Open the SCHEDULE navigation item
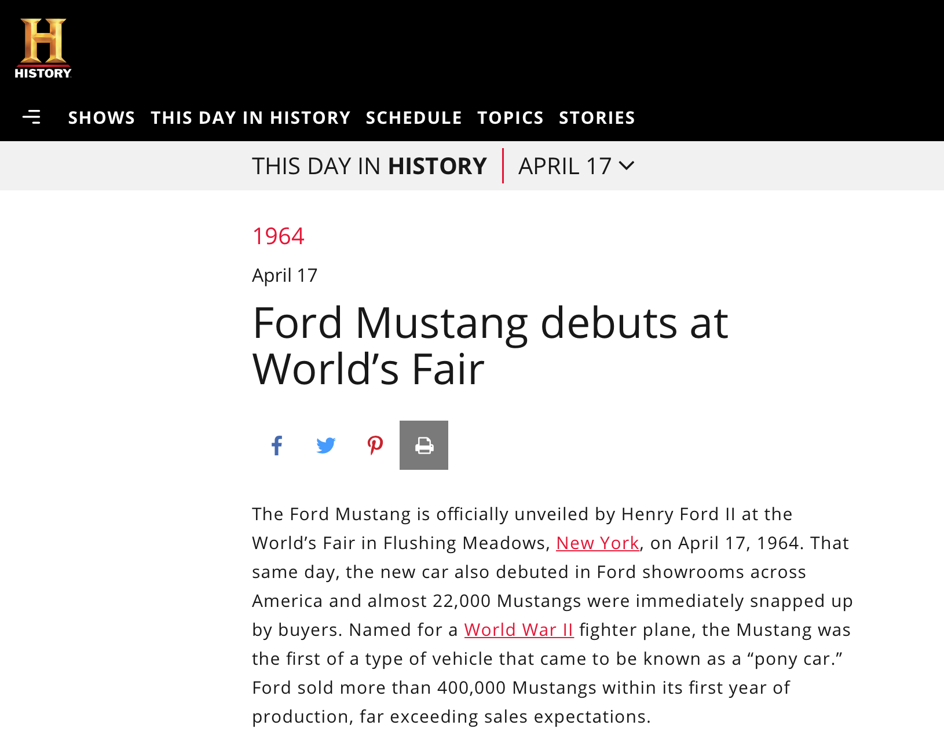 pyautogui.click(x=414, y=117)
